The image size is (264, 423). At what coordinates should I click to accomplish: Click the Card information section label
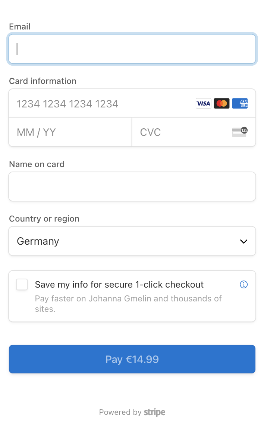[43, 81]
